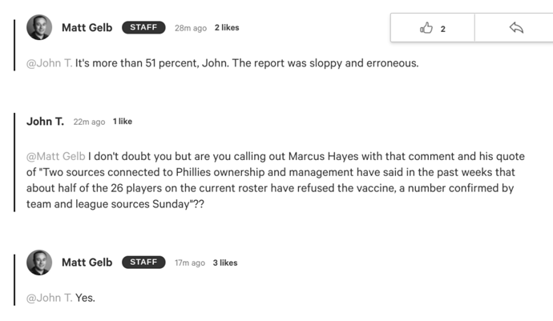Viewport: 553px width, 321px height.
Task: View the "3 likes" count on last comment
Action: [x=225, y=263]
